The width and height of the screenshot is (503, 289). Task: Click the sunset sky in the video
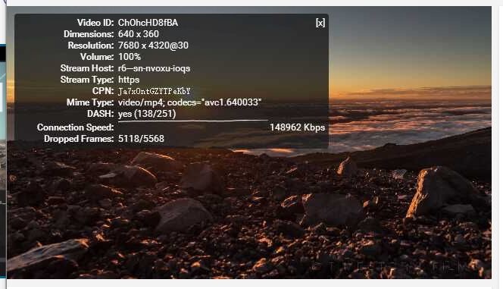411,49
